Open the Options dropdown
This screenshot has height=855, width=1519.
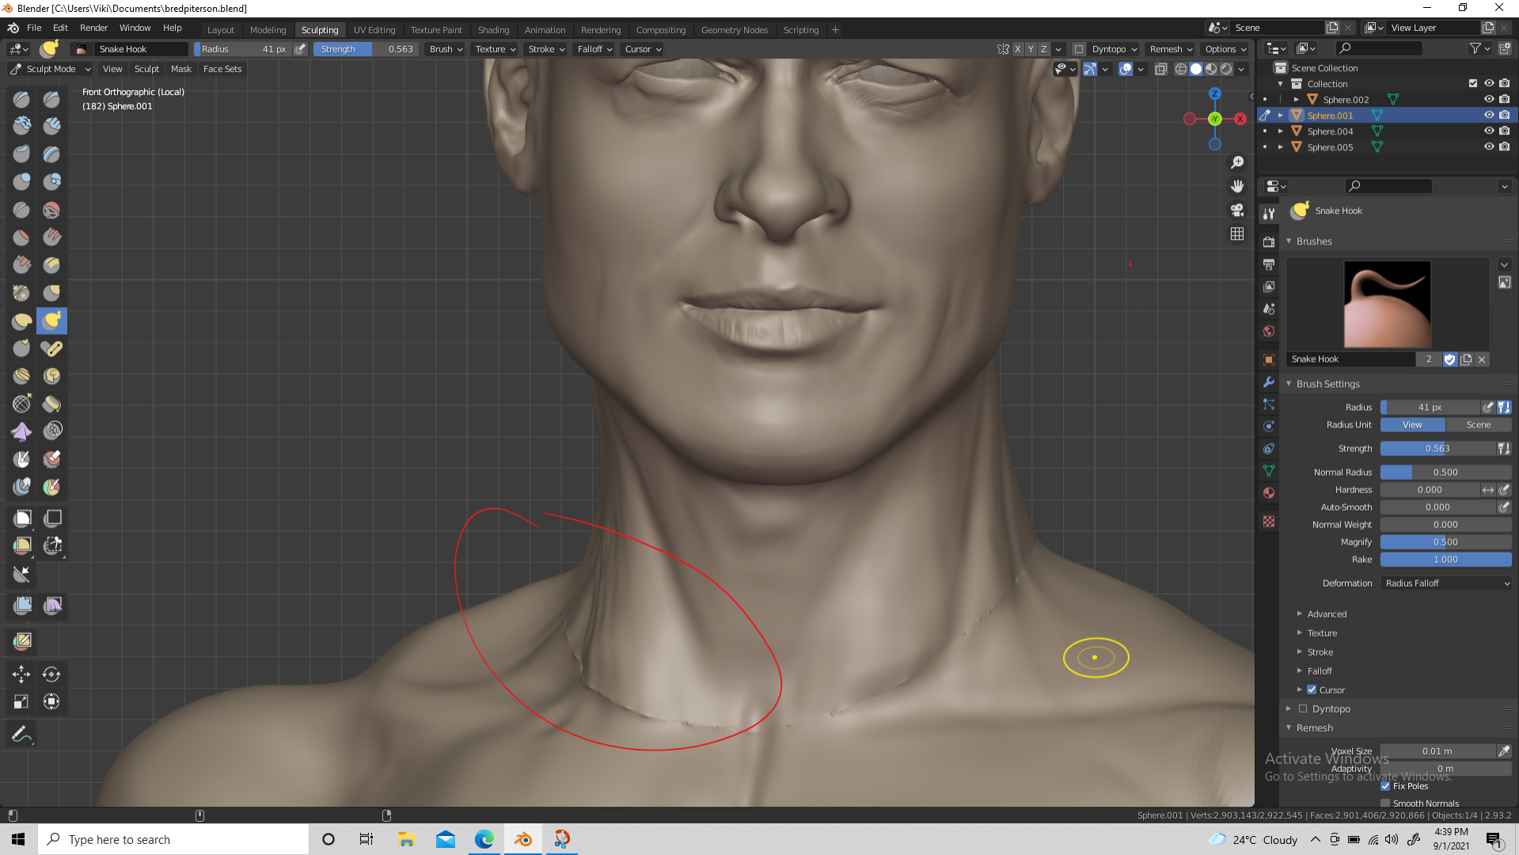(x=1225, y=49)
